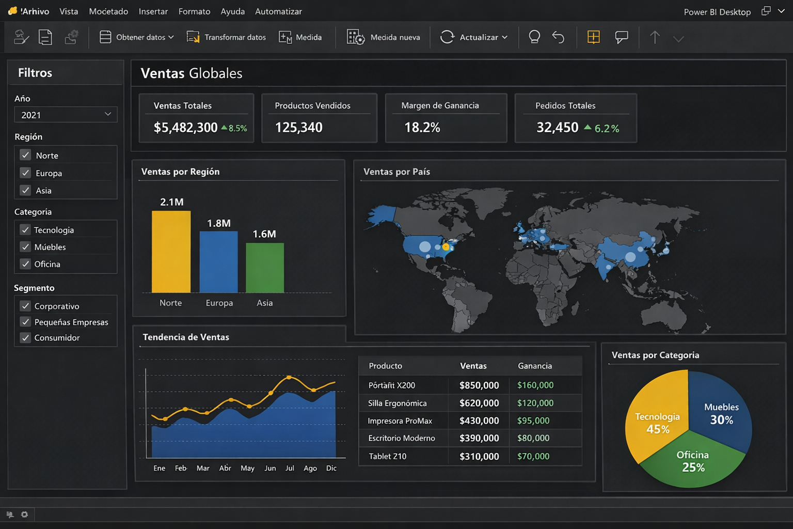
Task: Expand the Actualizar dropdown arrow
Action: (x=504, y=37)
